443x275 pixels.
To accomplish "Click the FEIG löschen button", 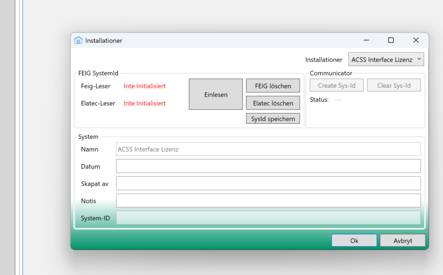I will pyautogui.click(x=273, y=86).
